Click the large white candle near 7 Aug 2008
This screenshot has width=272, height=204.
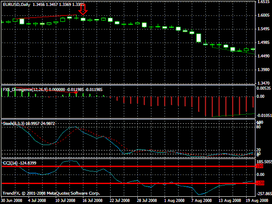pyautogui.click(x=199, y=38)
